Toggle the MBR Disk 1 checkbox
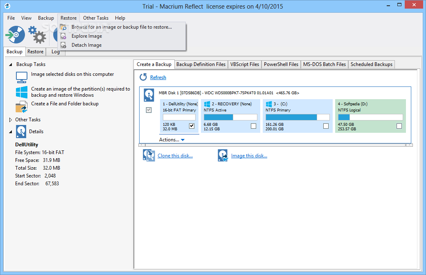Screen dimensions: 426x275 (149, 110)
